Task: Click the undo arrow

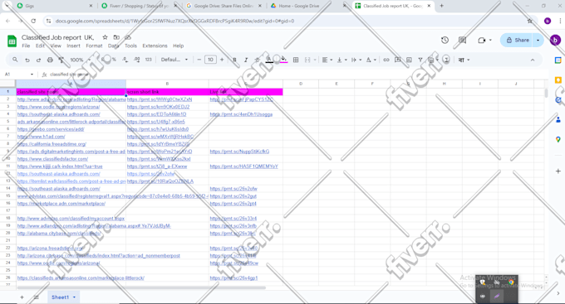Action: pos(27,60)
